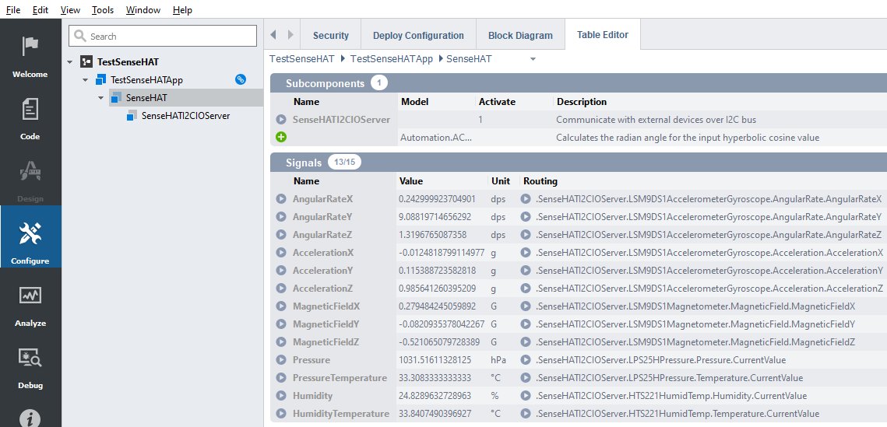
Task: Click the Signals 13/15 count badge
Action: coord(344,163)
